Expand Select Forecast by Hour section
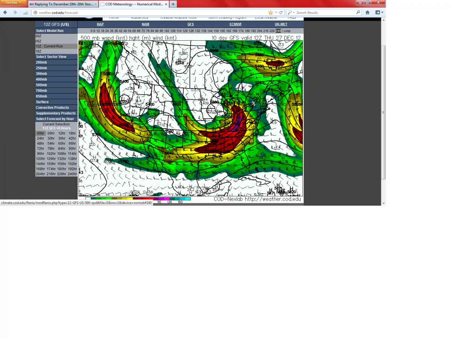The image size is (452, 339). (56, 119)
